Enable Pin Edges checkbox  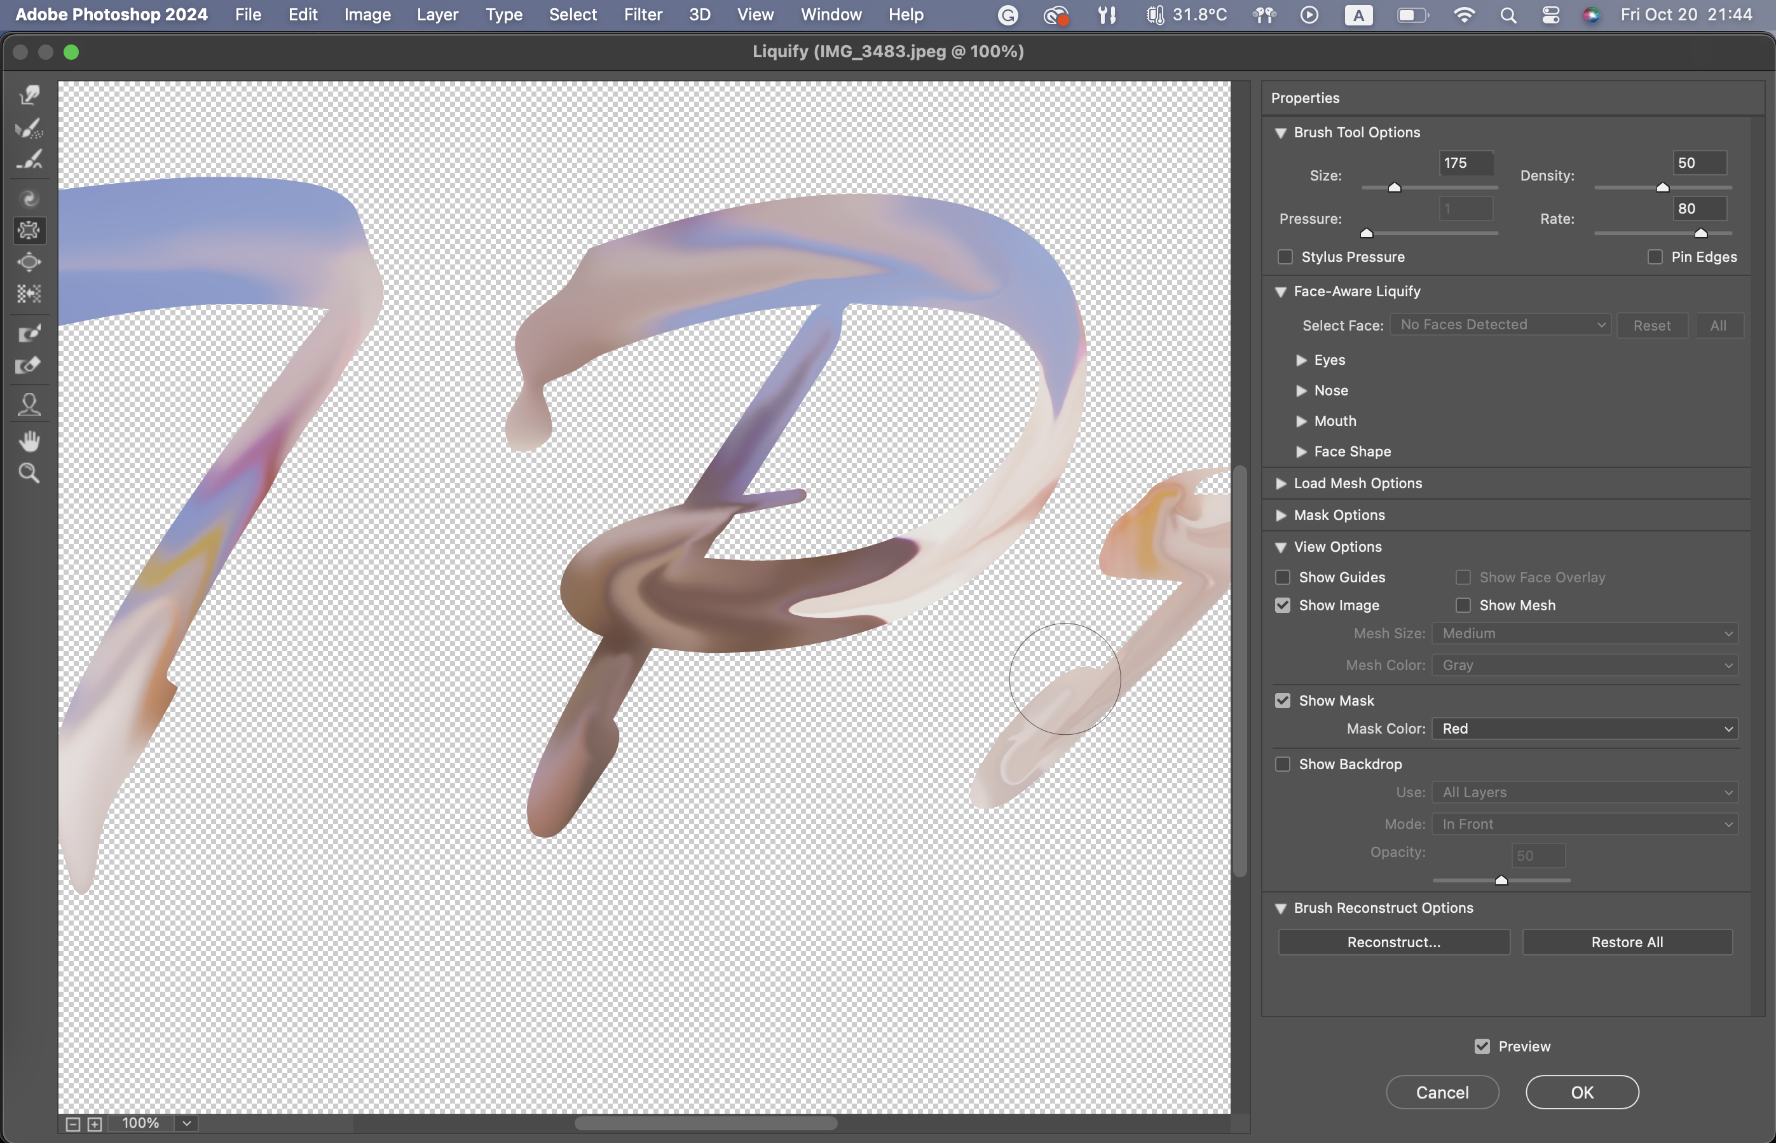click(x=1655, y=257)
